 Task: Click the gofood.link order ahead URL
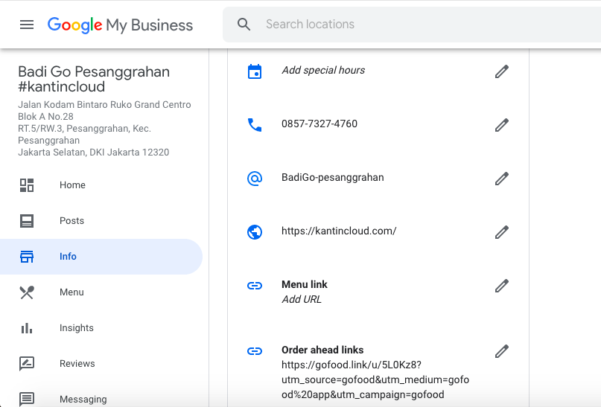tap(375, 379)
